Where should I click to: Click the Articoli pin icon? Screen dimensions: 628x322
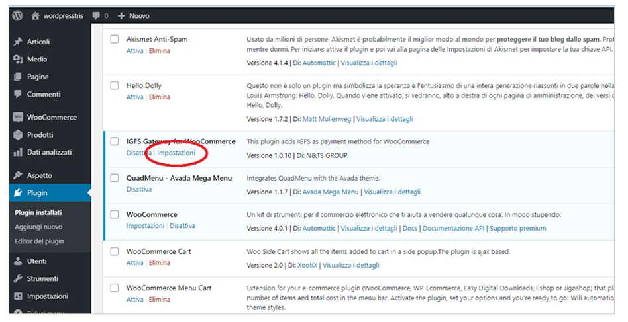[18, 42]
